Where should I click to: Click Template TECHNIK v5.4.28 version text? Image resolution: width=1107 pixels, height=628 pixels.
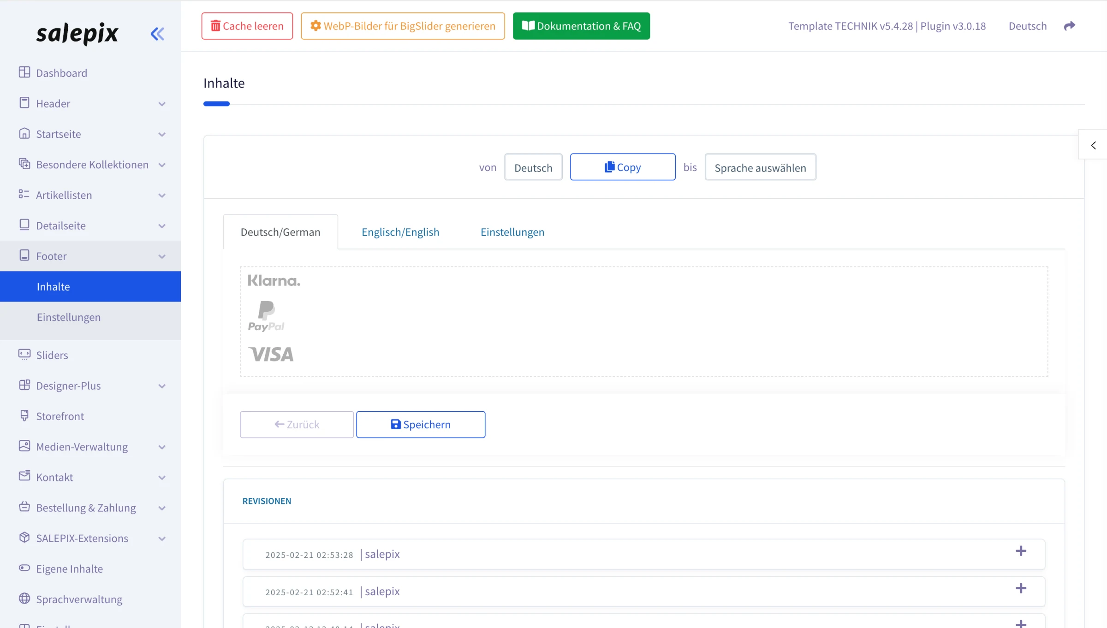coord(851,26)
